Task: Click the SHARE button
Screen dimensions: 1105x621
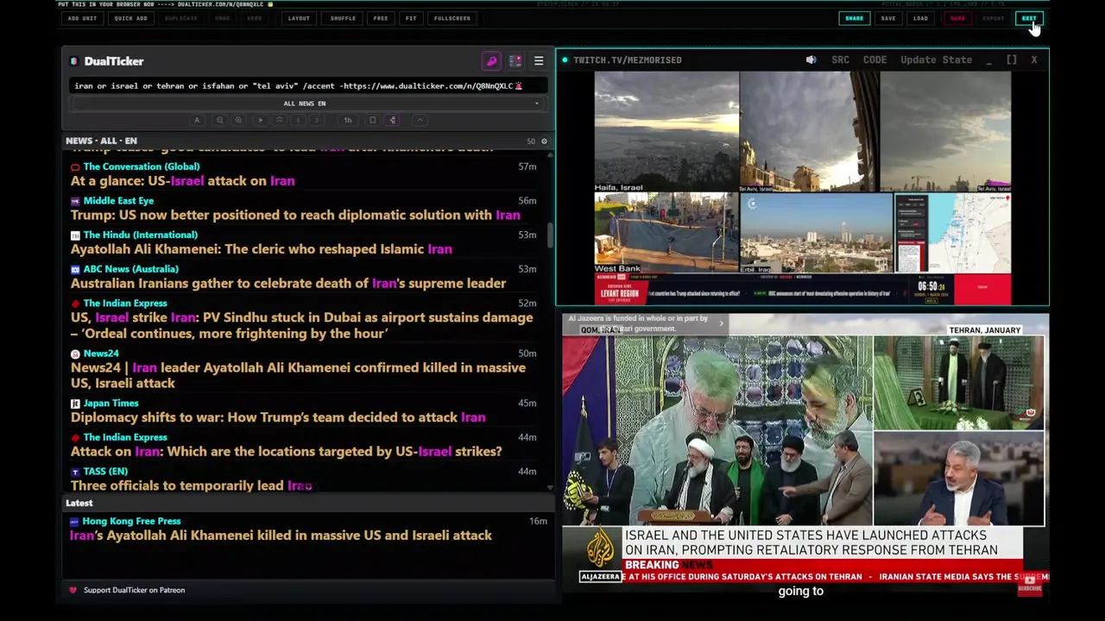Action: 854,18
